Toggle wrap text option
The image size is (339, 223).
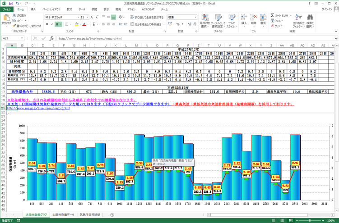click(147, 17)
